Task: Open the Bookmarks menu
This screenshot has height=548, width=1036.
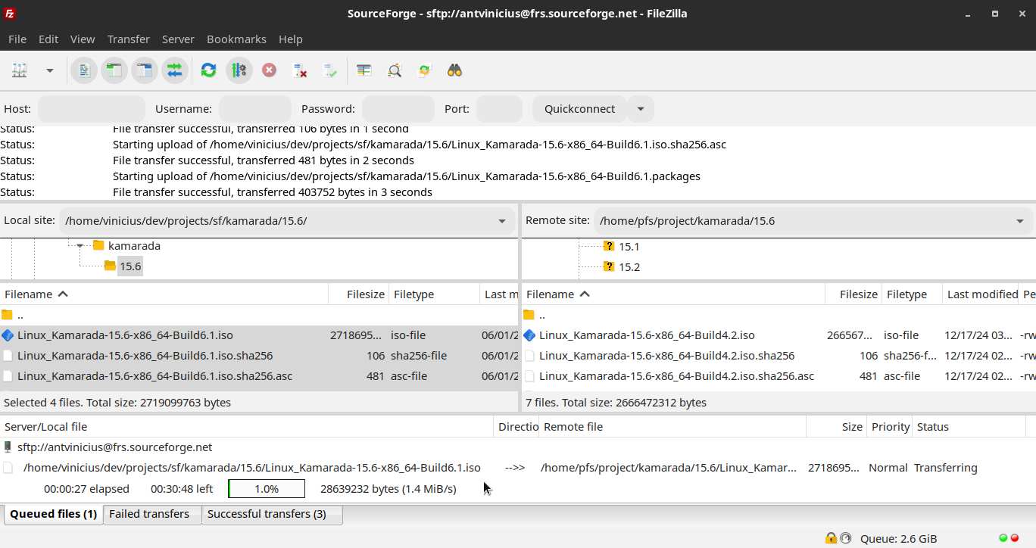Action: point(236,39)
